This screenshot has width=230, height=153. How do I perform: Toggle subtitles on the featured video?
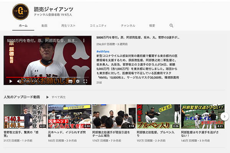(71, 81)
